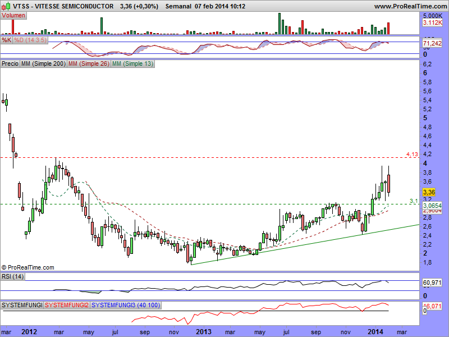
Task: Click the 3,36 (+0,30%) quote in header
Action: coord(139,6)
